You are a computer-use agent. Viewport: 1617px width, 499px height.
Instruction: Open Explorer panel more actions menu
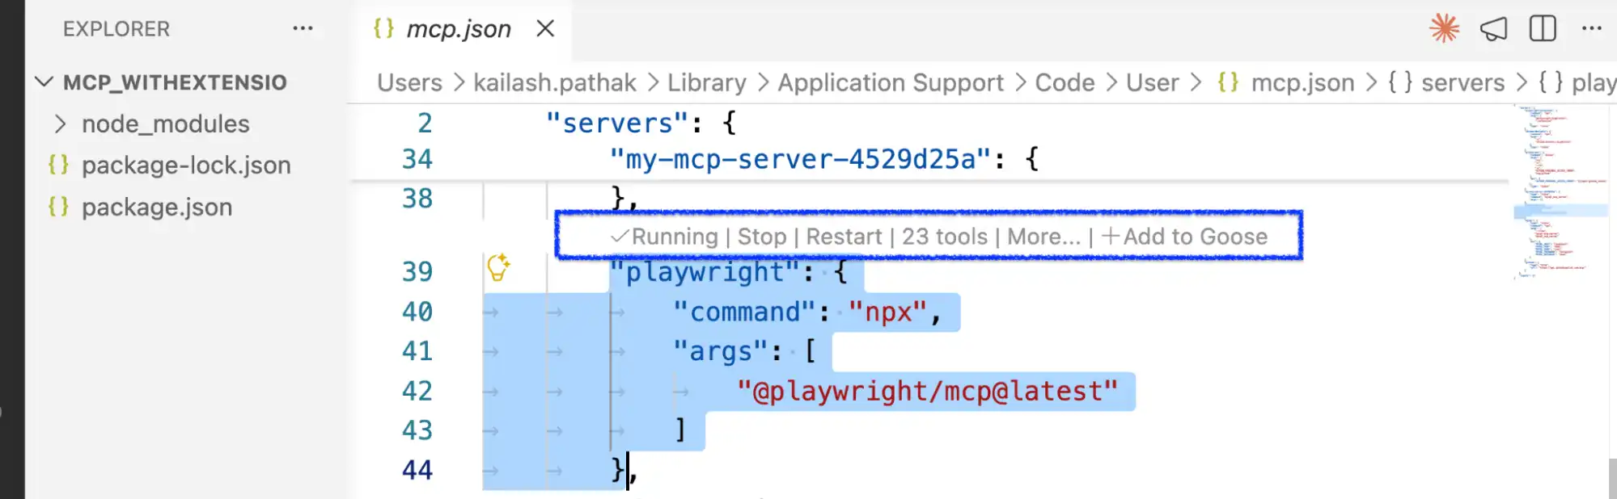[303, 28]
